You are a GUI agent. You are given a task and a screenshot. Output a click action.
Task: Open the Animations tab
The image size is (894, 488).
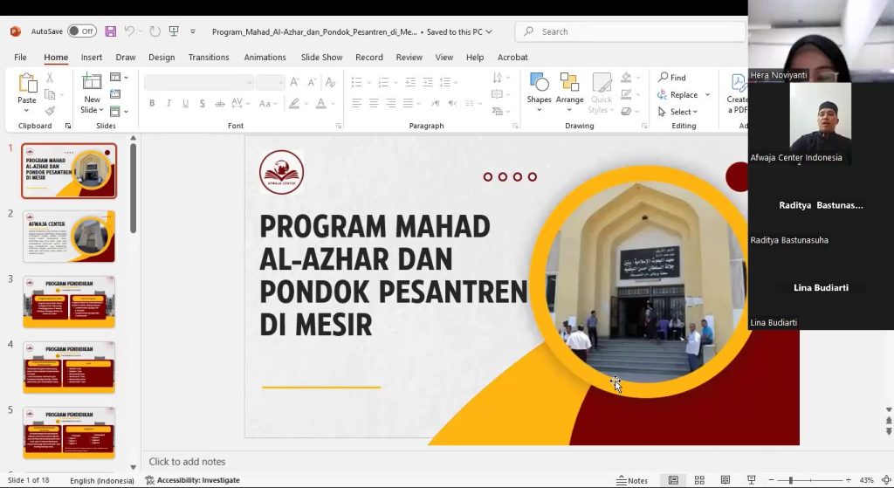point(265,57)
